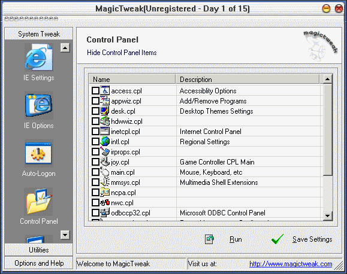Click the Run icon beside Run label
Viewport: 347px width, 274px height.
tap(209, 239)
